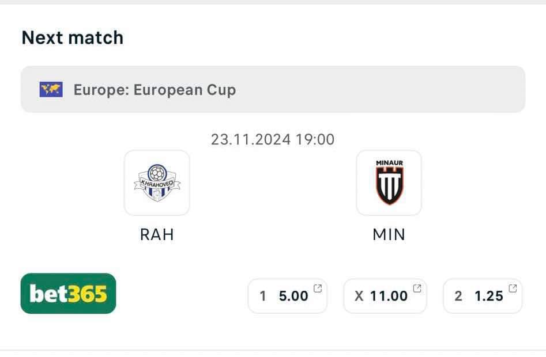
Task: Click the '1' home outcome label
Action: click(x=263, y=296)
